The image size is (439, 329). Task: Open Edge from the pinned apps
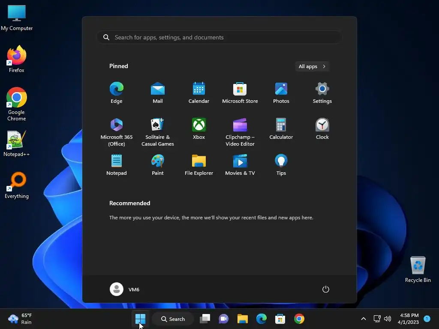pos(117,93)
